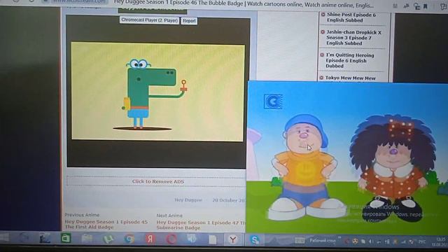Open the File Explorer folder taskbar icon
Viewport: 448px width, 252px height.
[x=87, y=239]
